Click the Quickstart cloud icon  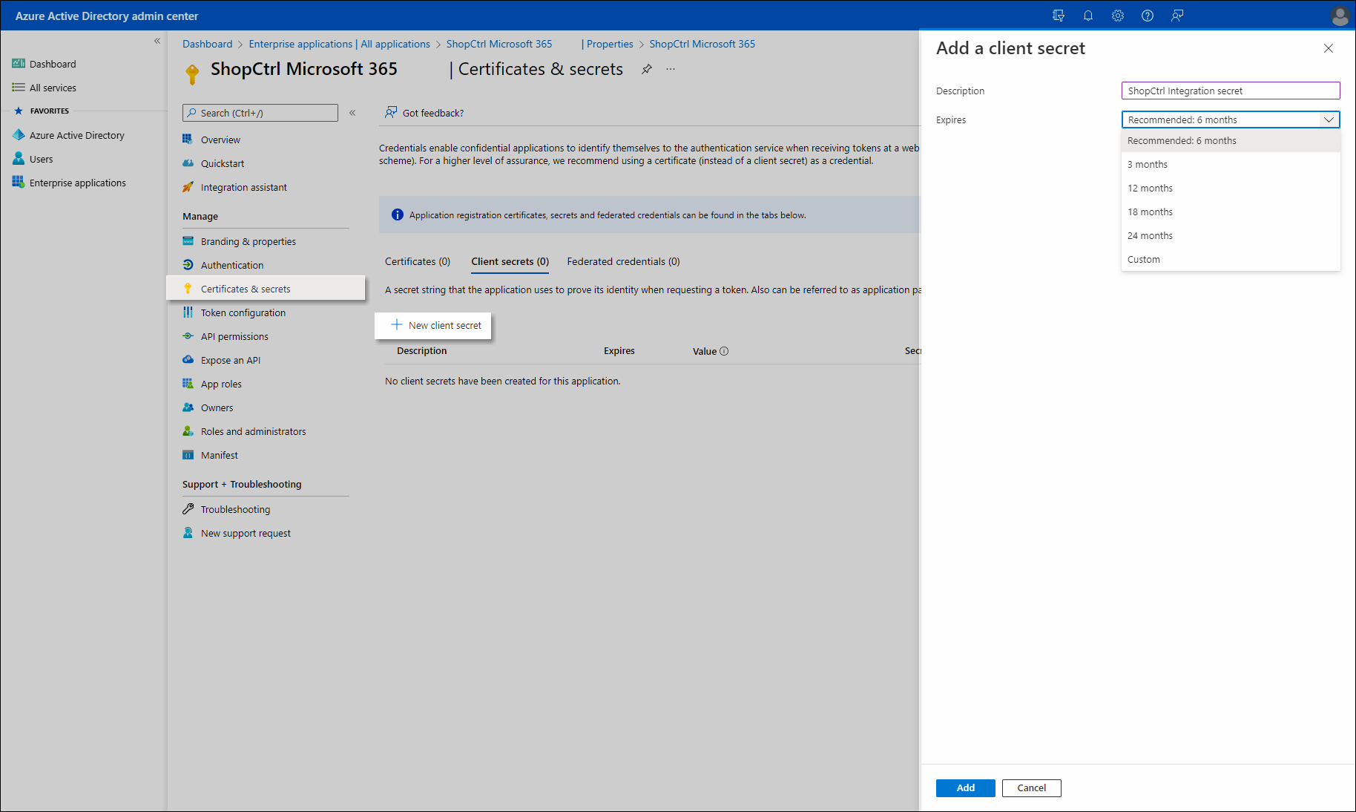[188, 163]
